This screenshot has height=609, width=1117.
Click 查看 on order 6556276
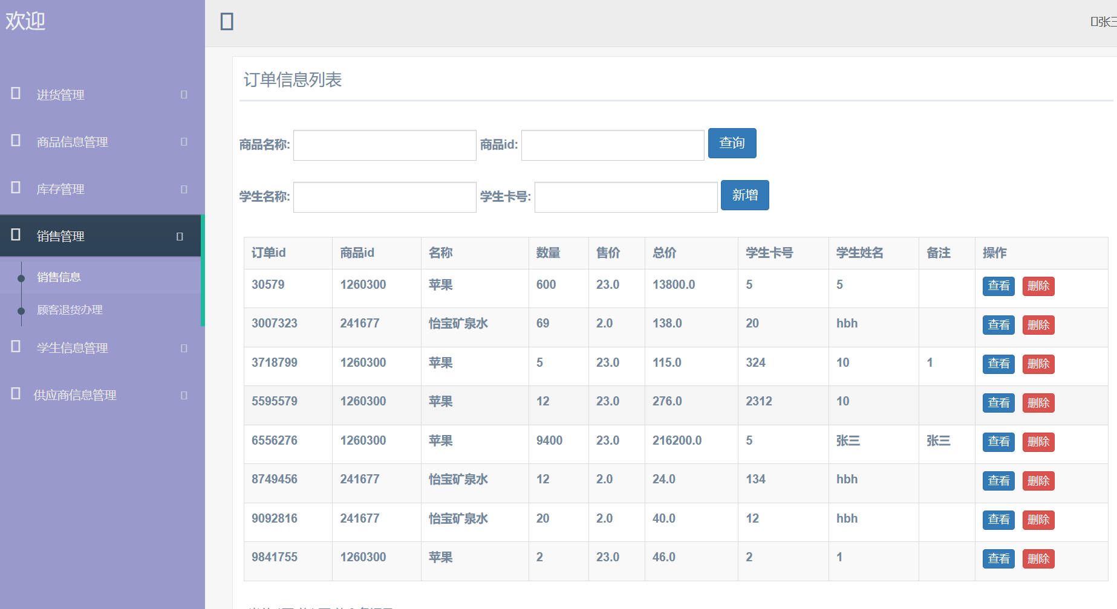[998, 442]
